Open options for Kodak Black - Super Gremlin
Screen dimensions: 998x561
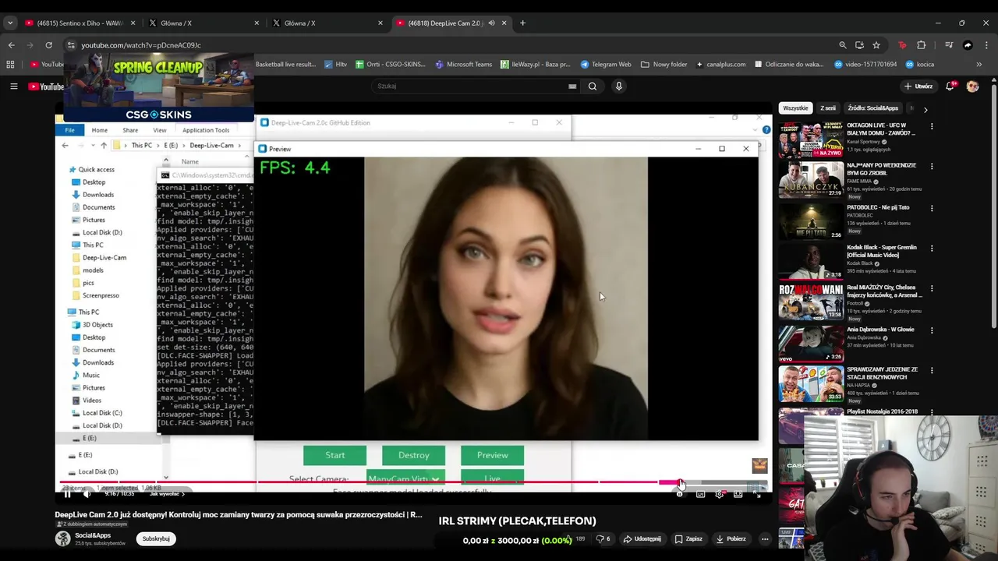(932, 249)
